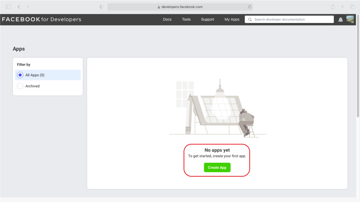This screenshot has height=202, width=360.
Task: Click the 'Apps' page heading
Action: (x=19, y=49)
